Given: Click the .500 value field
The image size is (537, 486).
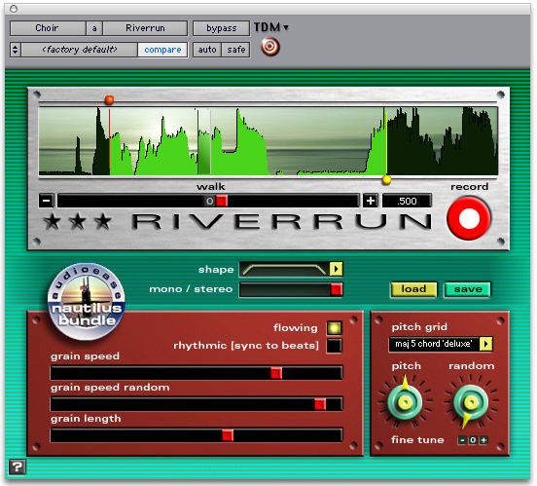Looking at the screenshot, I should [x=407, y=201].
